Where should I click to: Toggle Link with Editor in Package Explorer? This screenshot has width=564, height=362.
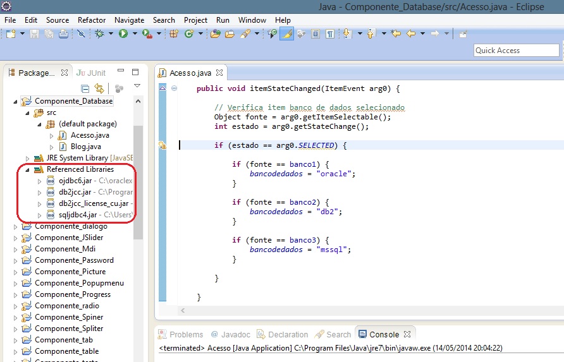coord(99,88)
